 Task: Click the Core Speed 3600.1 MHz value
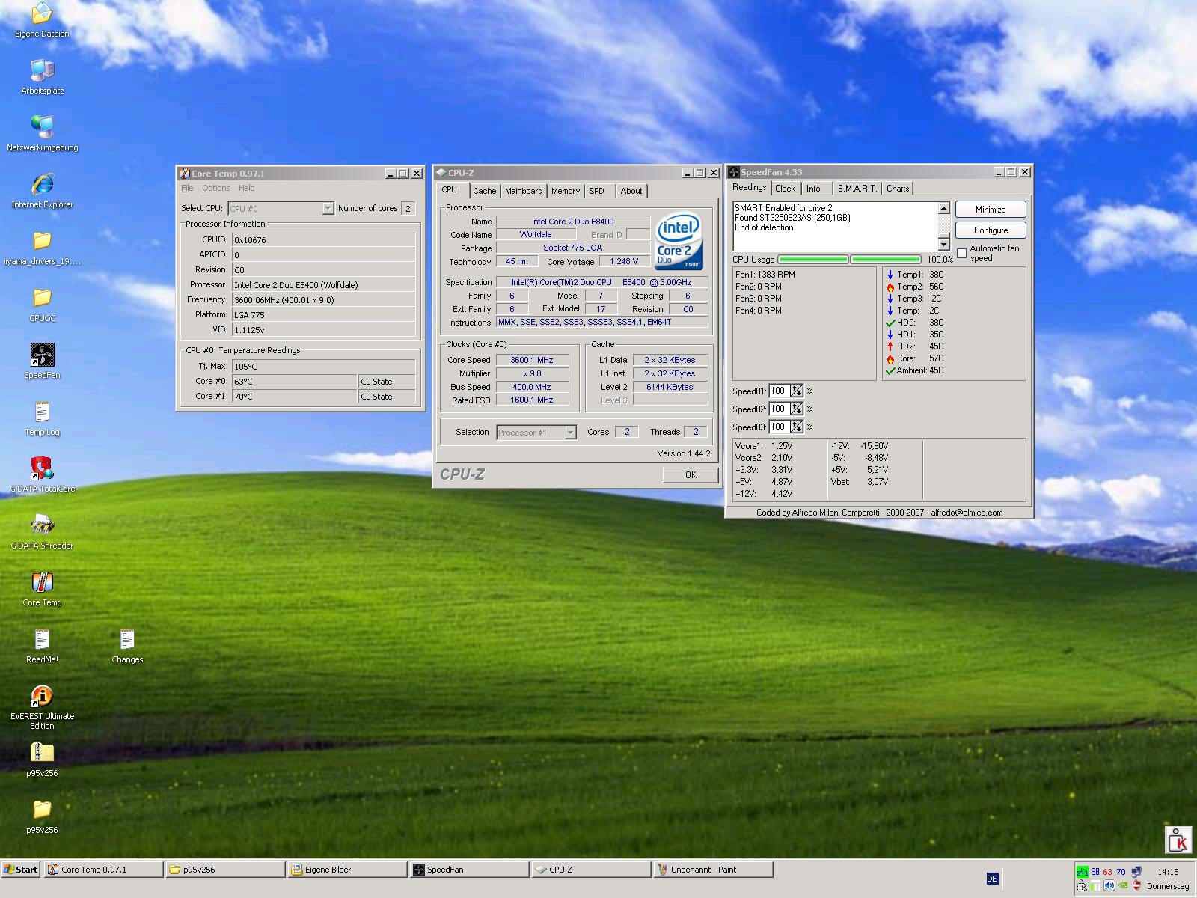(532, 360)
